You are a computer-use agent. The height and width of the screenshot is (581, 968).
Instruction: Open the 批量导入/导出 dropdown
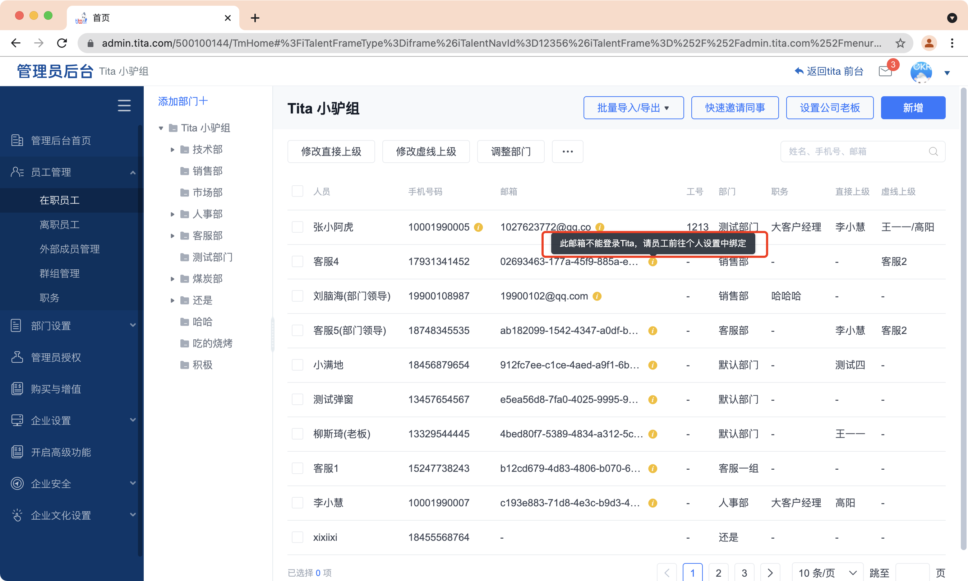coord(633,108)
